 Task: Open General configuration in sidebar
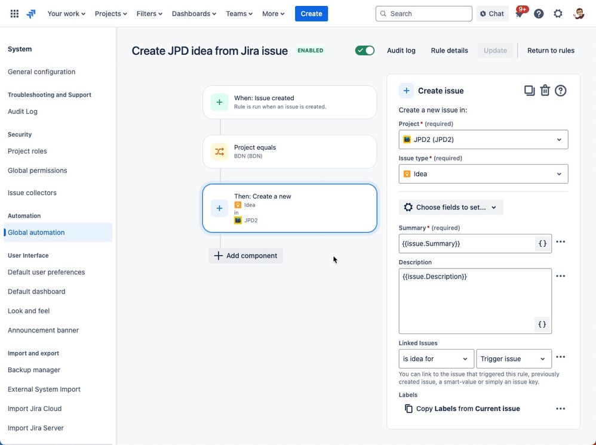41,72
